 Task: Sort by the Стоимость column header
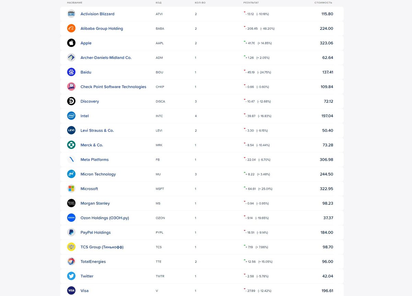click(323, 3)
